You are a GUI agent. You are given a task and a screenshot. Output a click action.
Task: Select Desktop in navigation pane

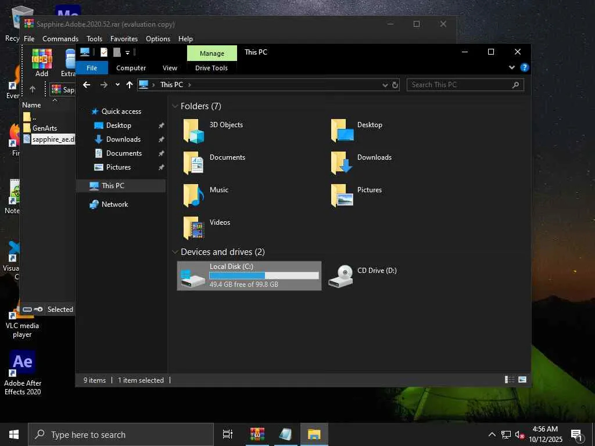pos(119,125)
